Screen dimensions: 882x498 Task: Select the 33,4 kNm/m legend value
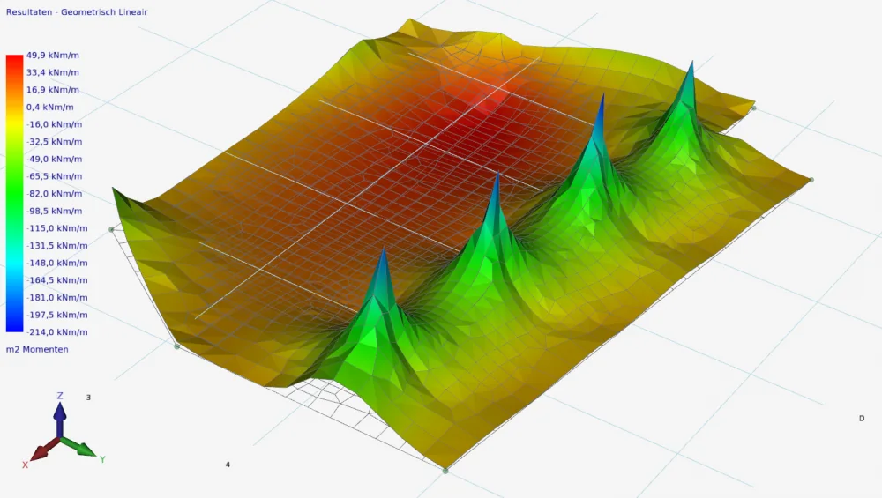coord(52,72)
